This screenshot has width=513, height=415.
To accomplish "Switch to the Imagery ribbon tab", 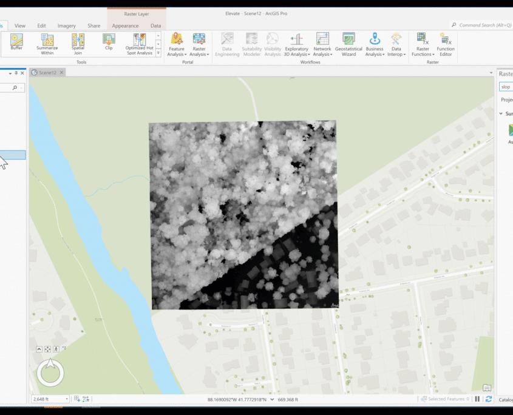I will [66, 26].
